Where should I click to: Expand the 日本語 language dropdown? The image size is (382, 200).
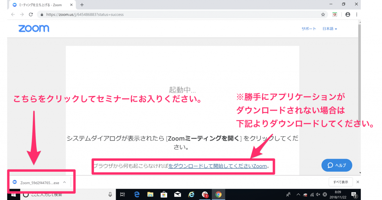(330, 29)
